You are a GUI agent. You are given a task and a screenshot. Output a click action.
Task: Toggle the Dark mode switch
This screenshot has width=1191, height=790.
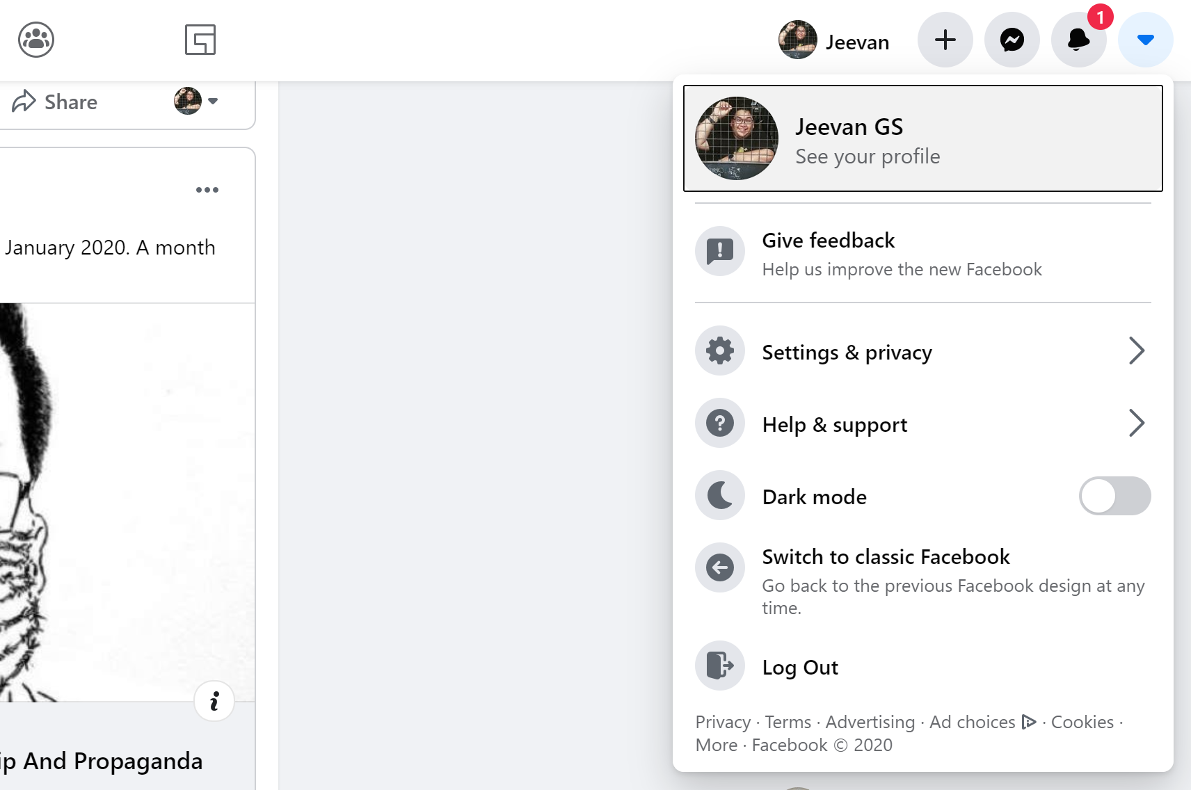(x=1114, y=496)
